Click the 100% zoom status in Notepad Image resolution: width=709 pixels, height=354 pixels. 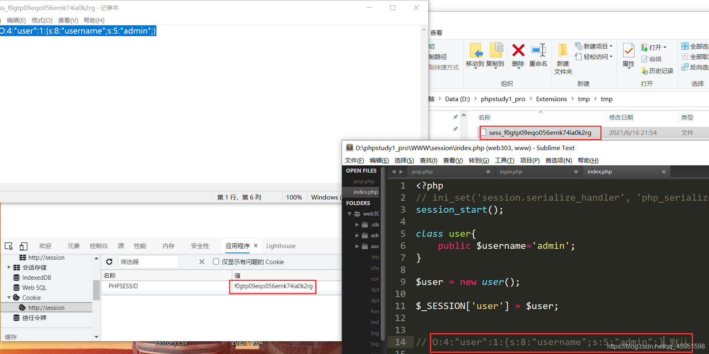[x=294, y=197]
